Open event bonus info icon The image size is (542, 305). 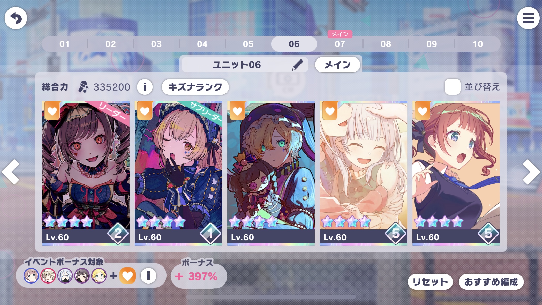[148, 276]
